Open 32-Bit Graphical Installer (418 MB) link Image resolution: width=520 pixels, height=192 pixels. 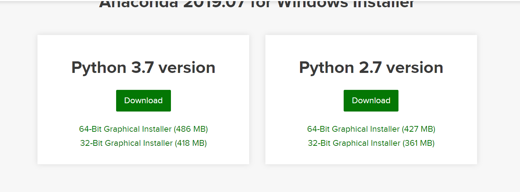click(143, 143)
